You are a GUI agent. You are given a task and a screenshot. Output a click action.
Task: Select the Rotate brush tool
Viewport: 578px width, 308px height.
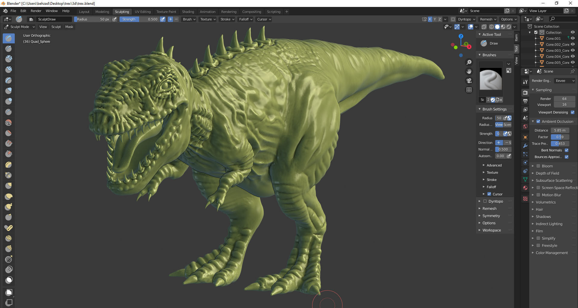9,249
